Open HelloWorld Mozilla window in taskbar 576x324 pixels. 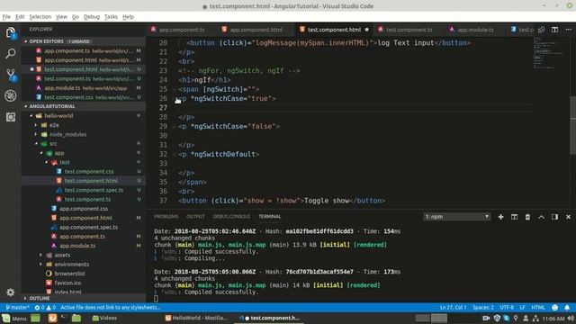point(196,318)
